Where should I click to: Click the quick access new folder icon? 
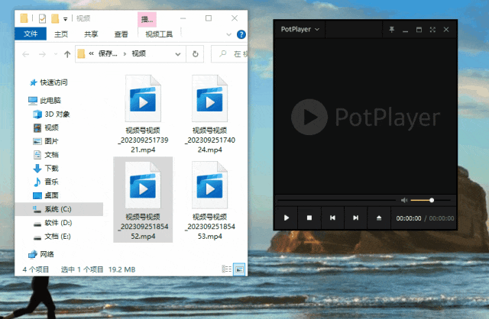tap(55, 18)
